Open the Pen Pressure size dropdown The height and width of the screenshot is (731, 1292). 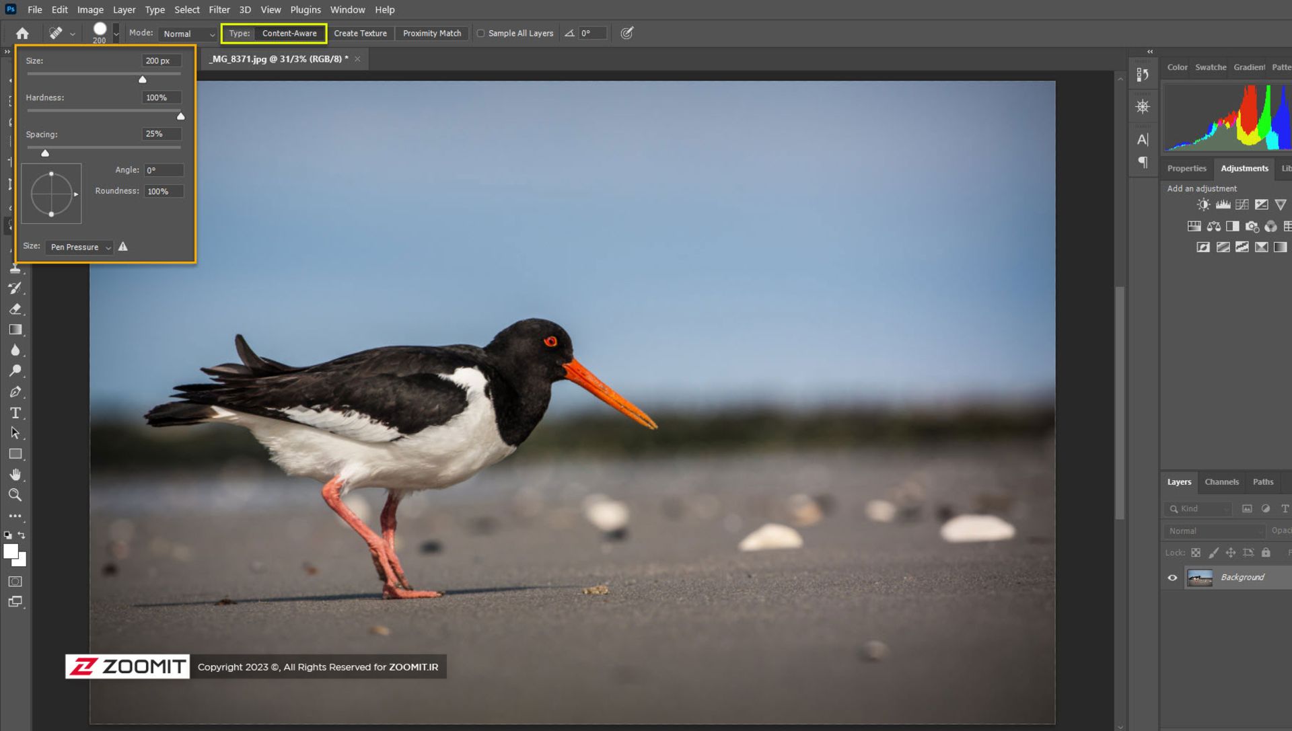click(x=80, y=247)
